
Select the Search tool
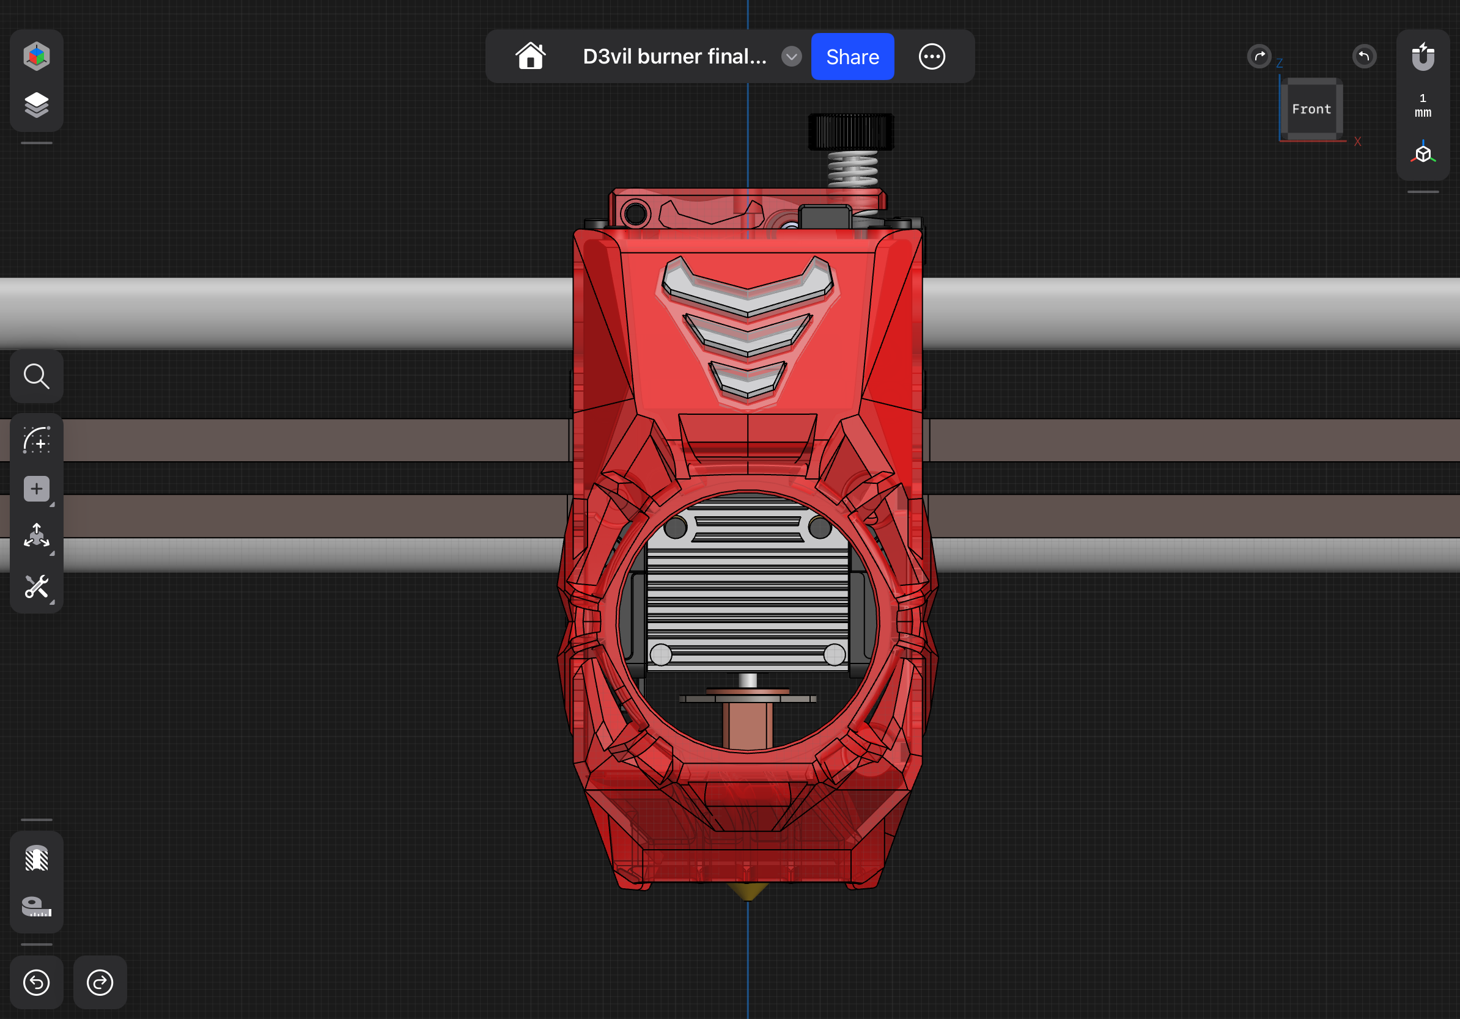click(36, 376)
